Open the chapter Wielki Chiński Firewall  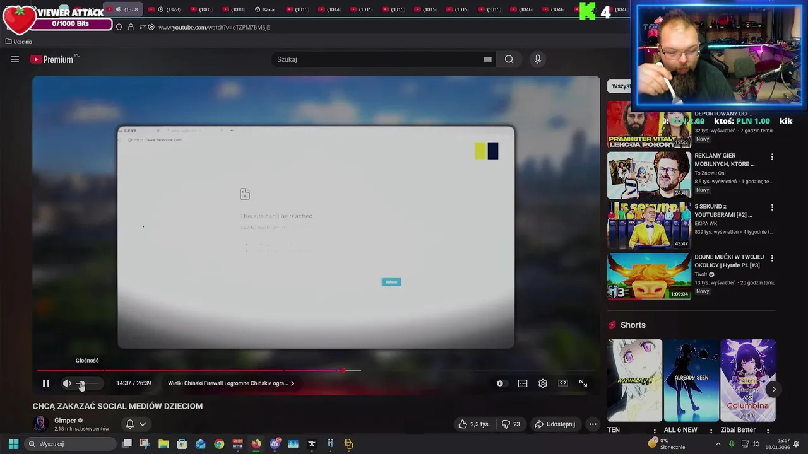pyautogui.click(x=231, y=383)
